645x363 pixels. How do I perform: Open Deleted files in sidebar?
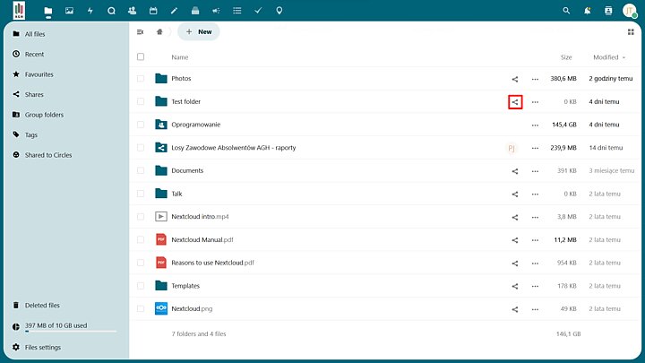click(42, 306)
